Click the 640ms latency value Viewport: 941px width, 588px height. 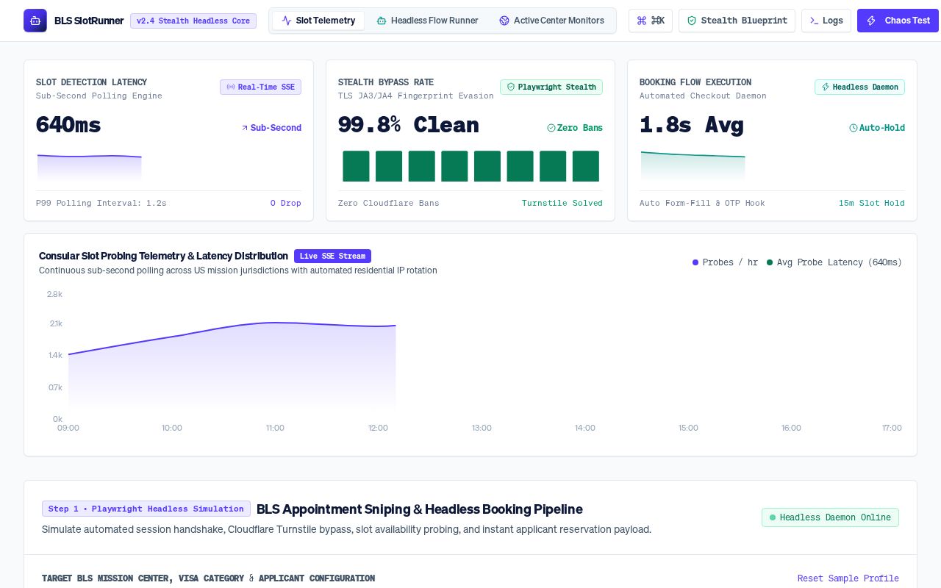coord(68,126)
